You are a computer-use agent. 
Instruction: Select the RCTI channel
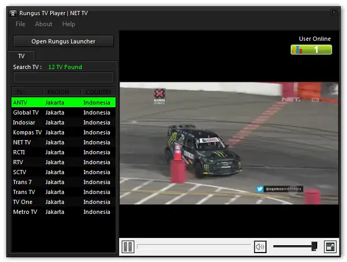tap(64, 152)
